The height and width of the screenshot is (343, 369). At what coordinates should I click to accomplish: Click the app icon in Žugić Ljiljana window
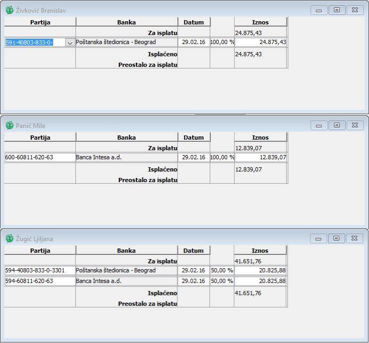(10, 238)
